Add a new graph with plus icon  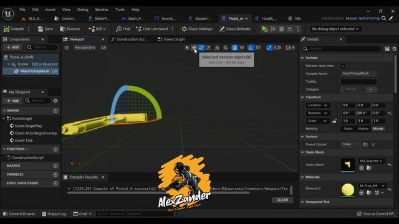point(55,111)
